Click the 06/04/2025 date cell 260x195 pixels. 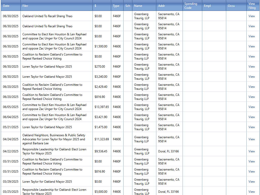11,117
